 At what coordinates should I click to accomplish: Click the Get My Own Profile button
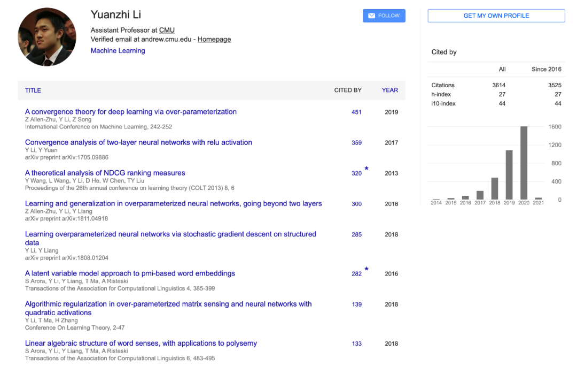(496, 16)
